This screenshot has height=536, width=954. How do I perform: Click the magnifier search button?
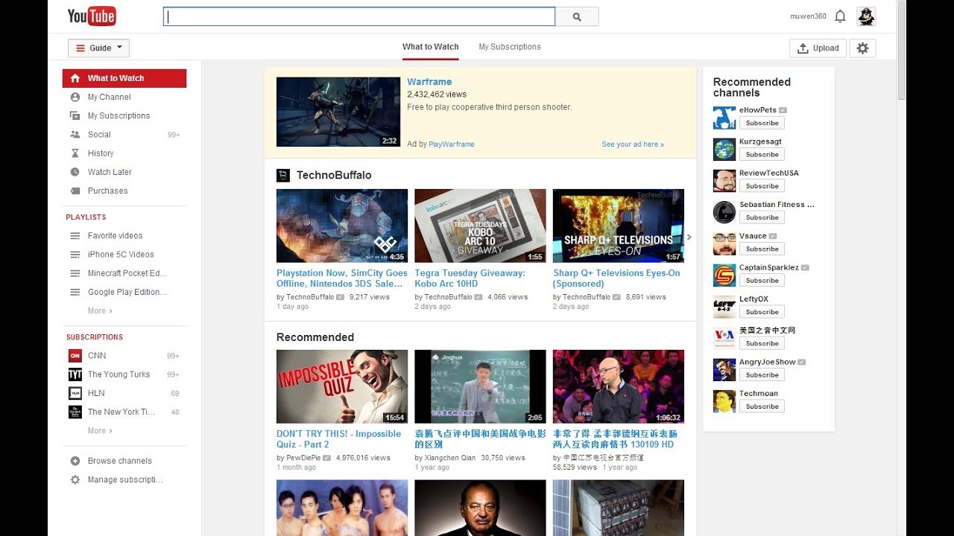point(577,16)
